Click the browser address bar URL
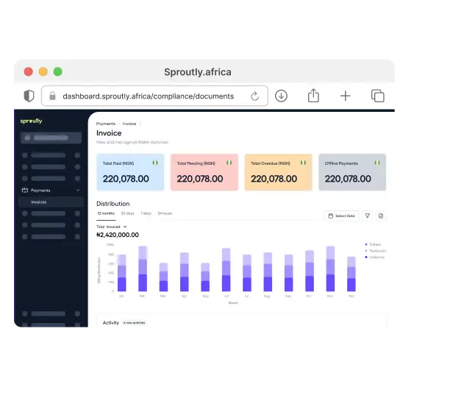This screenshot has width=450, height=412. 148,96
